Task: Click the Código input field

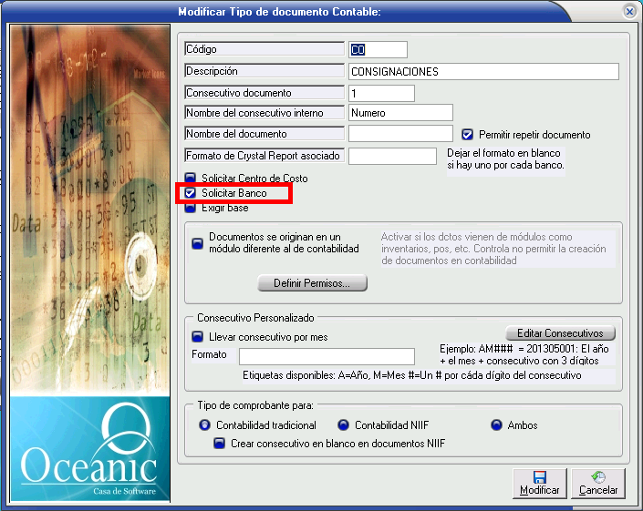Action: [x=378, y=49]
